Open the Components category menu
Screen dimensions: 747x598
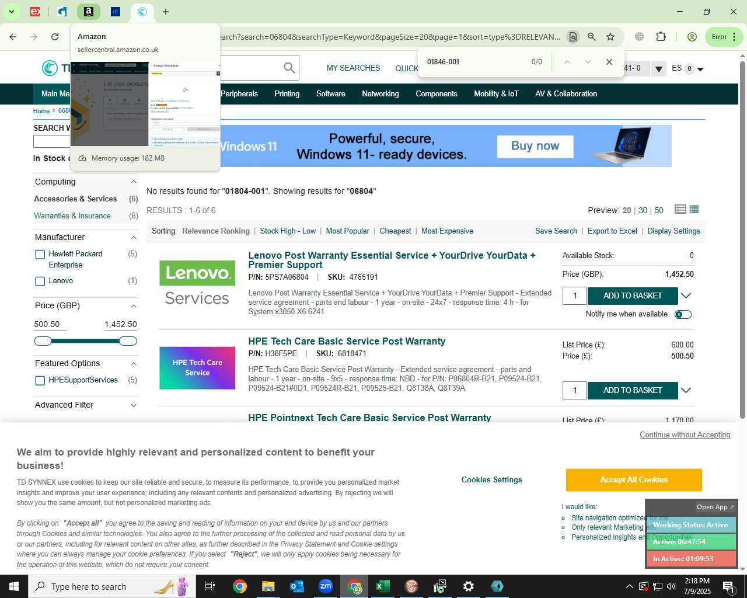[x=437, y=94]
